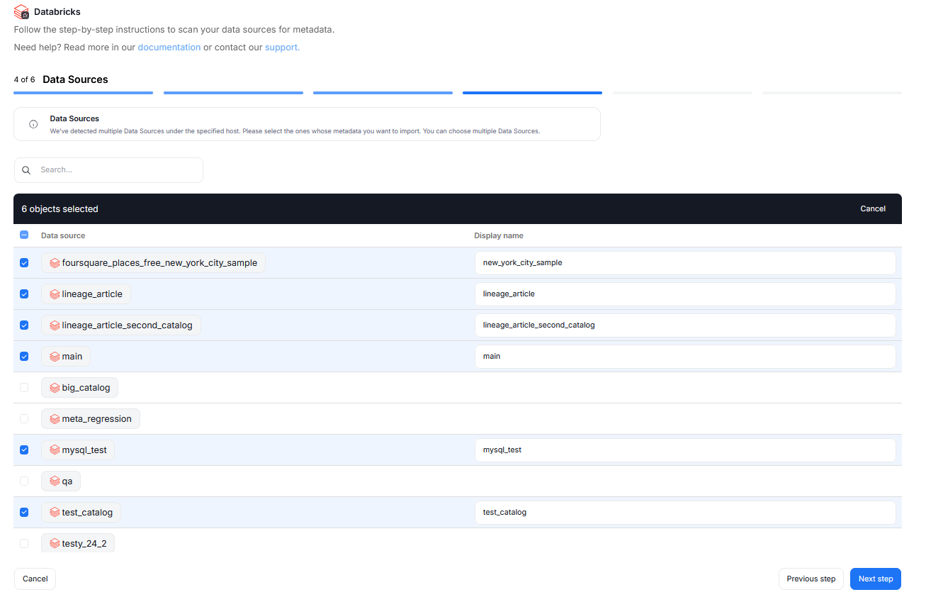Click the fourth progress step bar
The height and width of the screenshot is (597, 926).
[x=532, y=92]
